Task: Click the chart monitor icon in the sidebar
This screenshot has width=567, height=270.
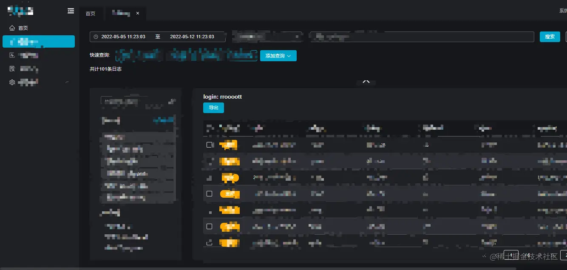Action: 12,55
